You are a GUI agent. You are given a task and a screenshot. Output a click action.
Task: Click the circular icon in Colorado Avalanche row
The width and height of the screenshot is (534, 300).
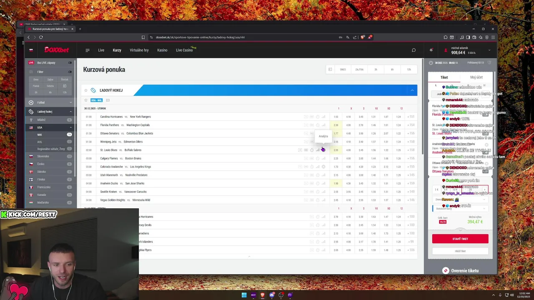pyautogui.click(x=323, y=167)
